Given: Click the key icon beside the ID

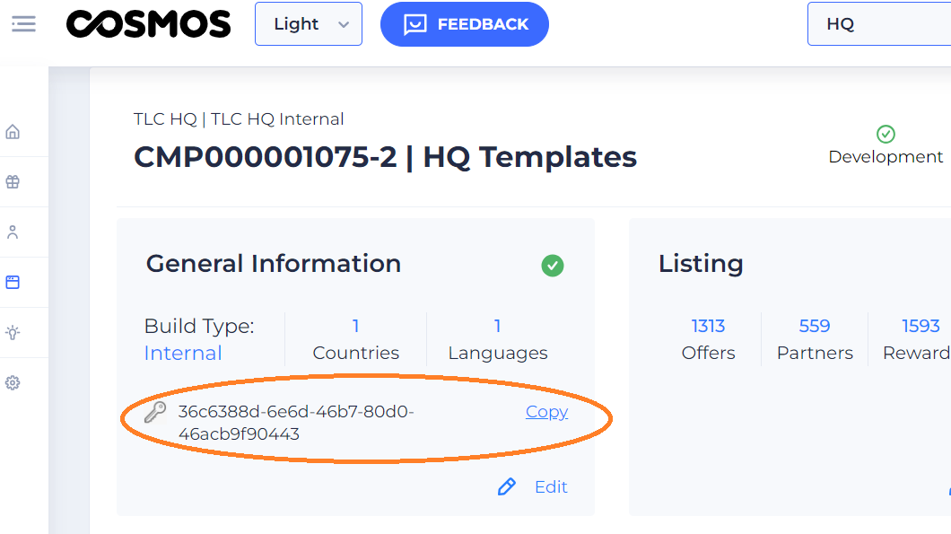Looking at the screenshot, I should (x=156, y=413).
